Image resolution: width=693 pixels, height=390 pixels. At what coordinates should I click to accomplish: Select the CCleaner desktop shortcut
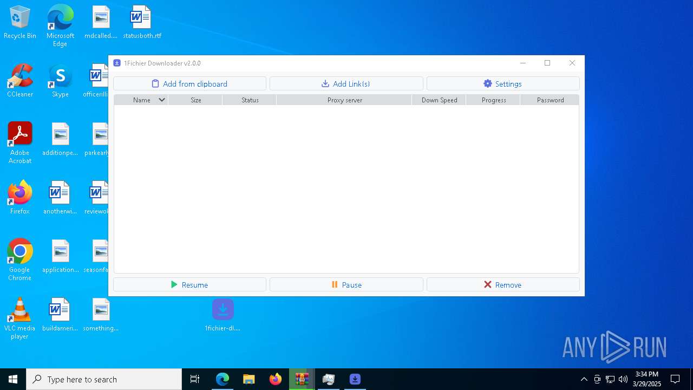coord(20,81)
